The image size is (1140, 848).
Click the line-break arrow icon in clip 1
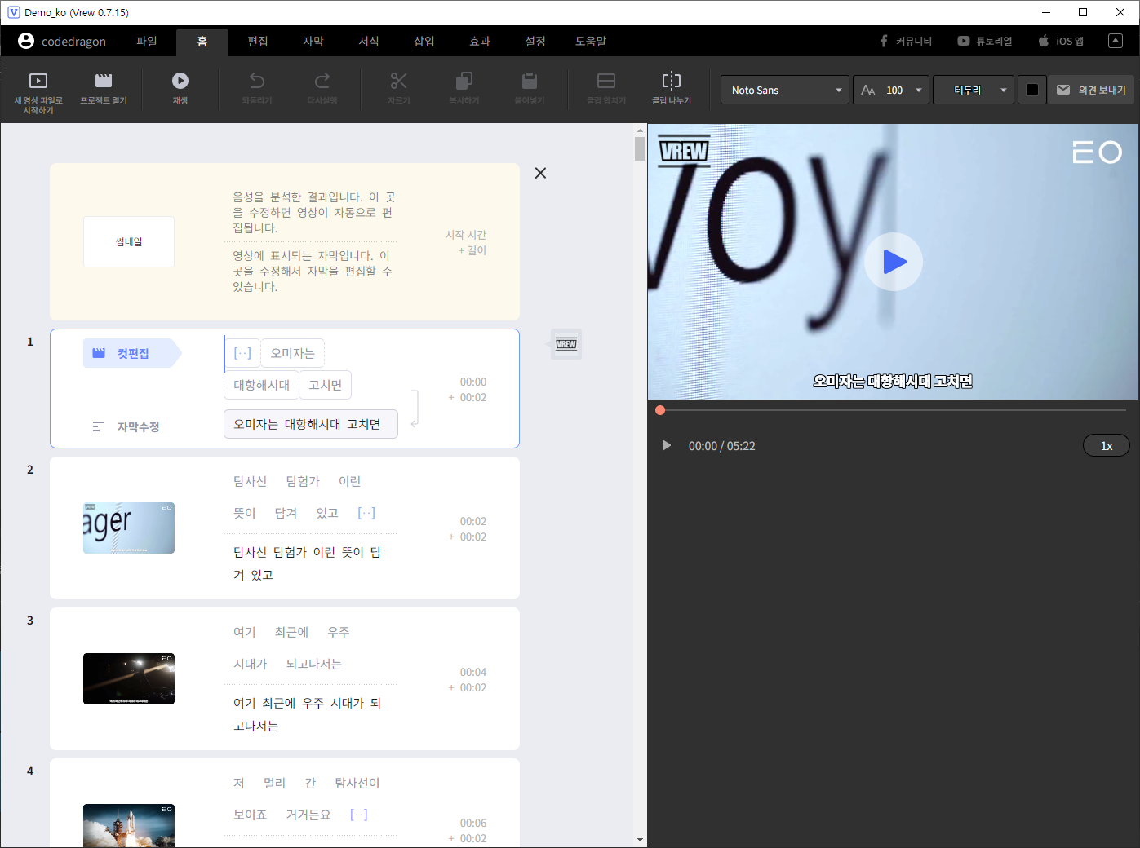click(415, 409)
